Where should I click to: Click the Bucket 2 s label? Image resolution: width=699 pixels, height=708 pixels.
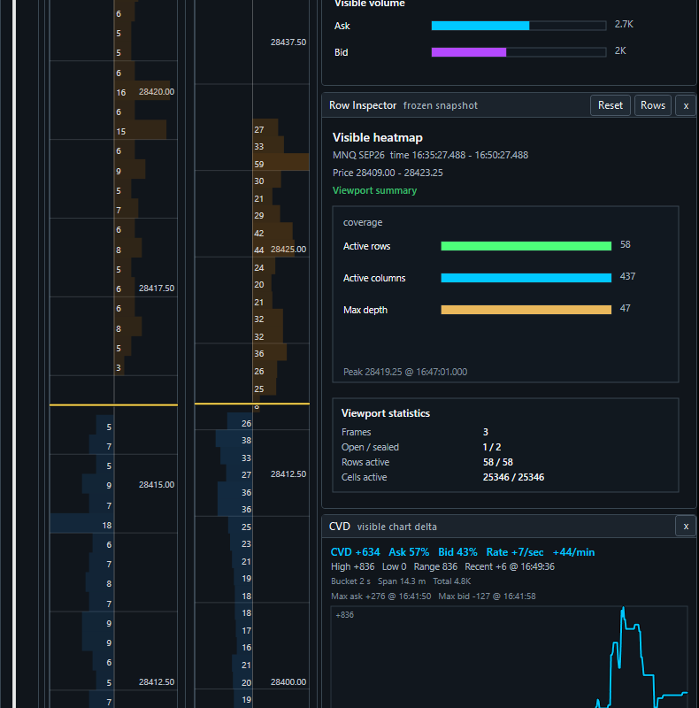click(x=350, y=581)
